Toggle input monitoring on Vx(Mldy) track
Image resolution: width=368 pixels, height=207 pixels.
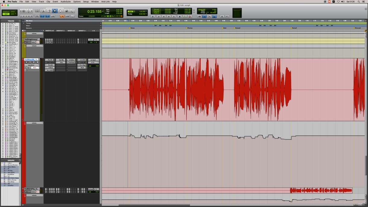(x=30, y=62)
